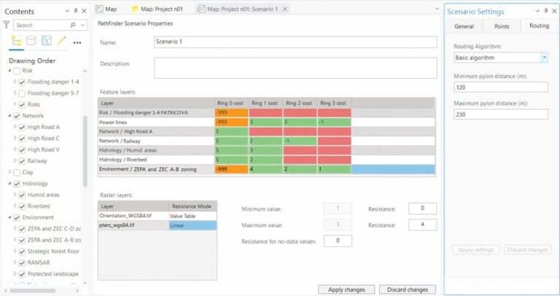Select pterc_wgs84.tif raster layer row
Image resolution: width=560 pixels, height=296 pixels.
[x=157, y=225]
